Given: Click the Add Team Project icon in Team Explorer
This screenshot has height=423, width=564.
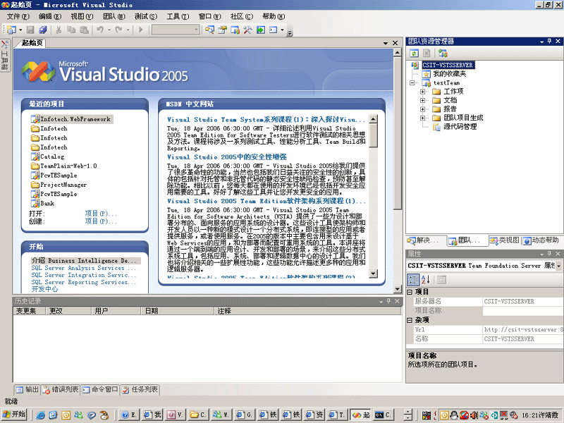Looking at the screenshot, I should (443, 54).
